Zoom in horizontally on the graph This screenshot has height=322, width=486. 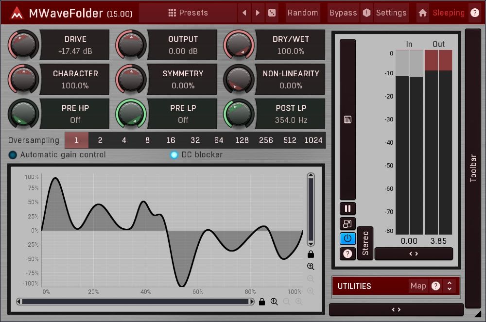coord(274,302)
